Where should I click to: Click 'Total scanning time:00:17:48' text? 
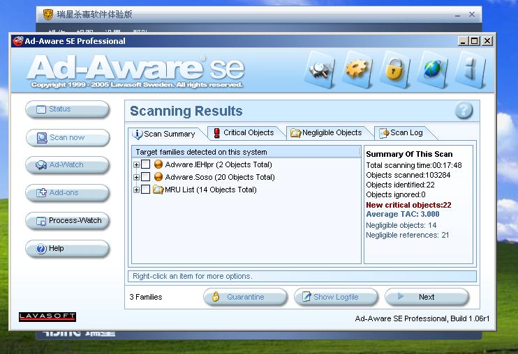point(413,165)
